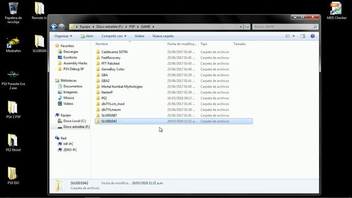Click Equipo in the address breadcrumb
This screenshot has width=352, height=198.
[x=85, y=27]
